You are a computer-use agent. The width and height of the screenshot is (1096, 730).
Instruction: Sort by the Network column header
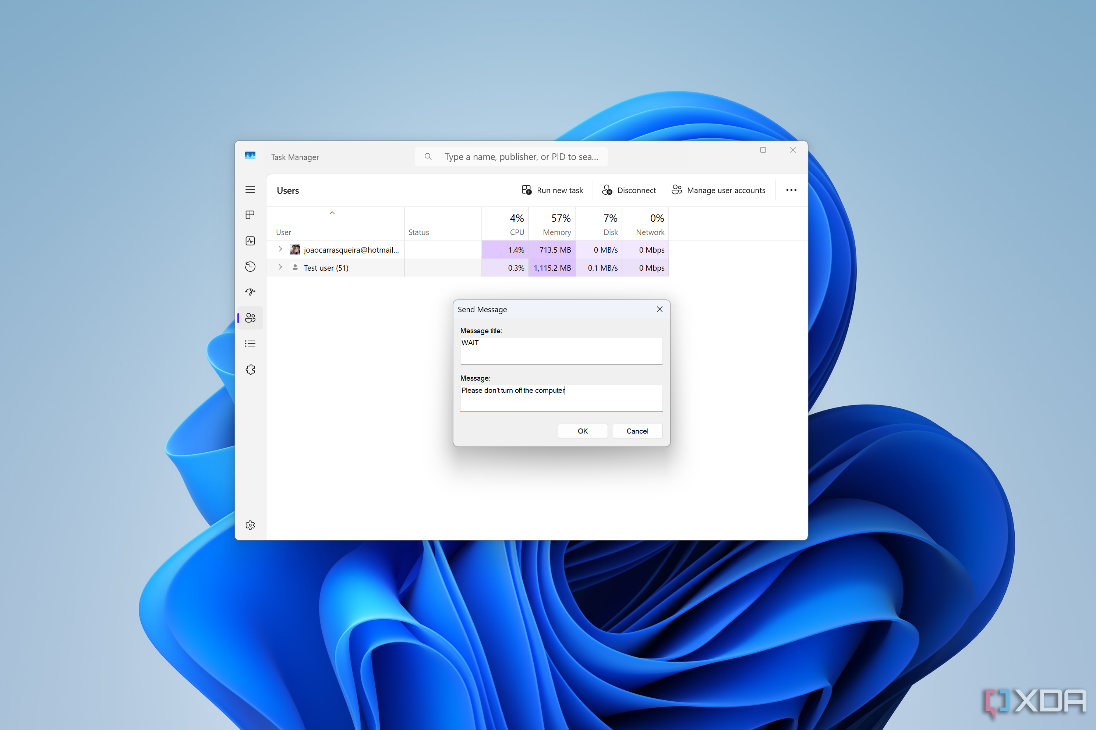646,224
